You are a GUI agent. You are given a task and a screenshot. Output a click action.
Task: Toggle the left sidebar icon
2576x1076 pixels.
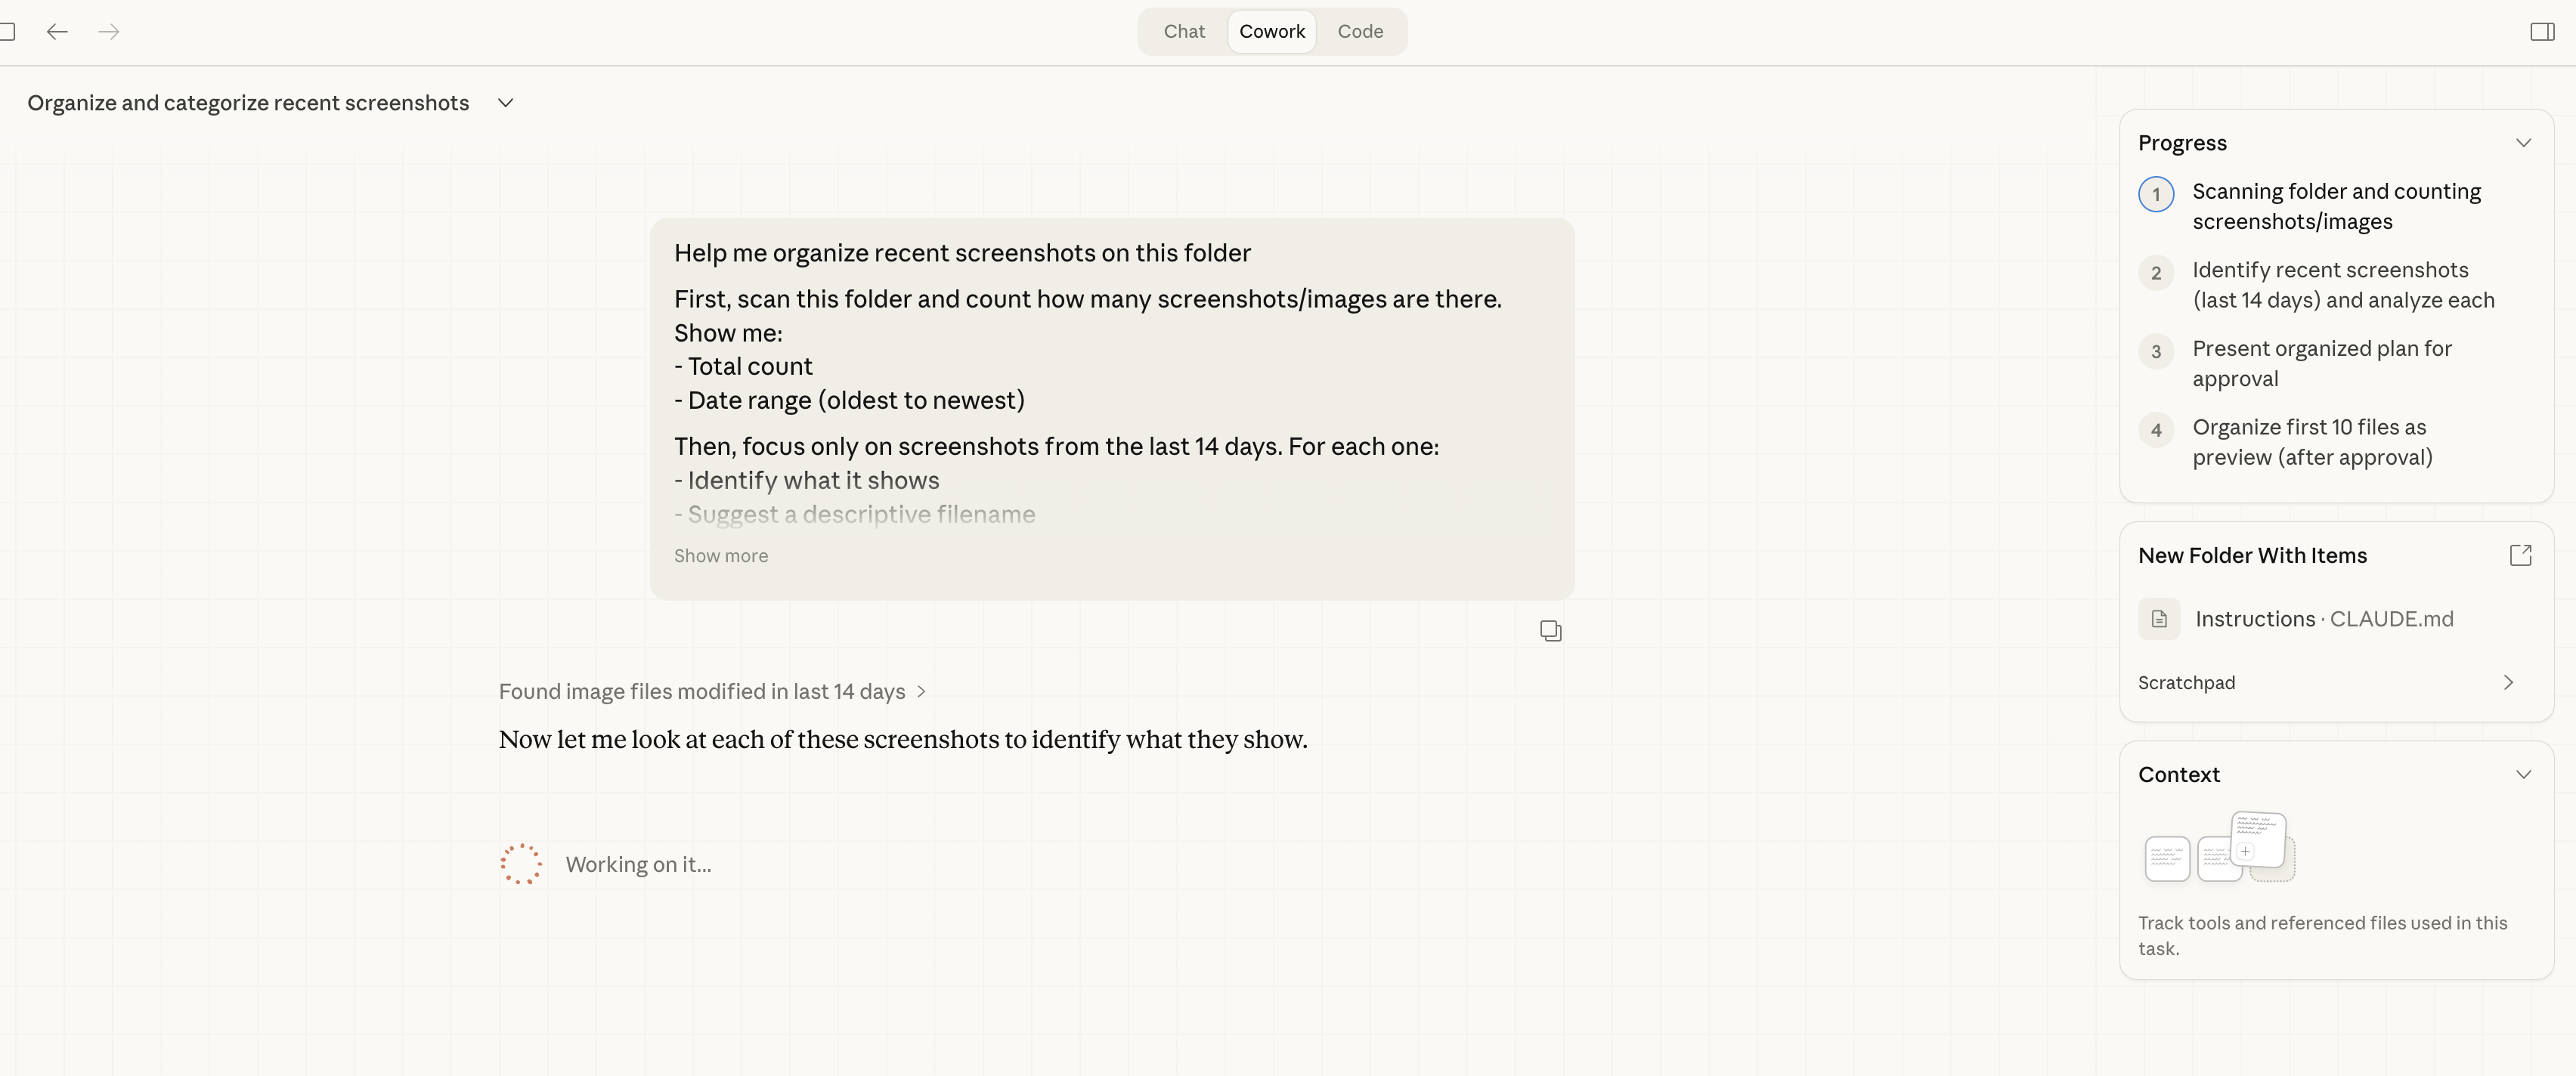(x=7, y=32)
